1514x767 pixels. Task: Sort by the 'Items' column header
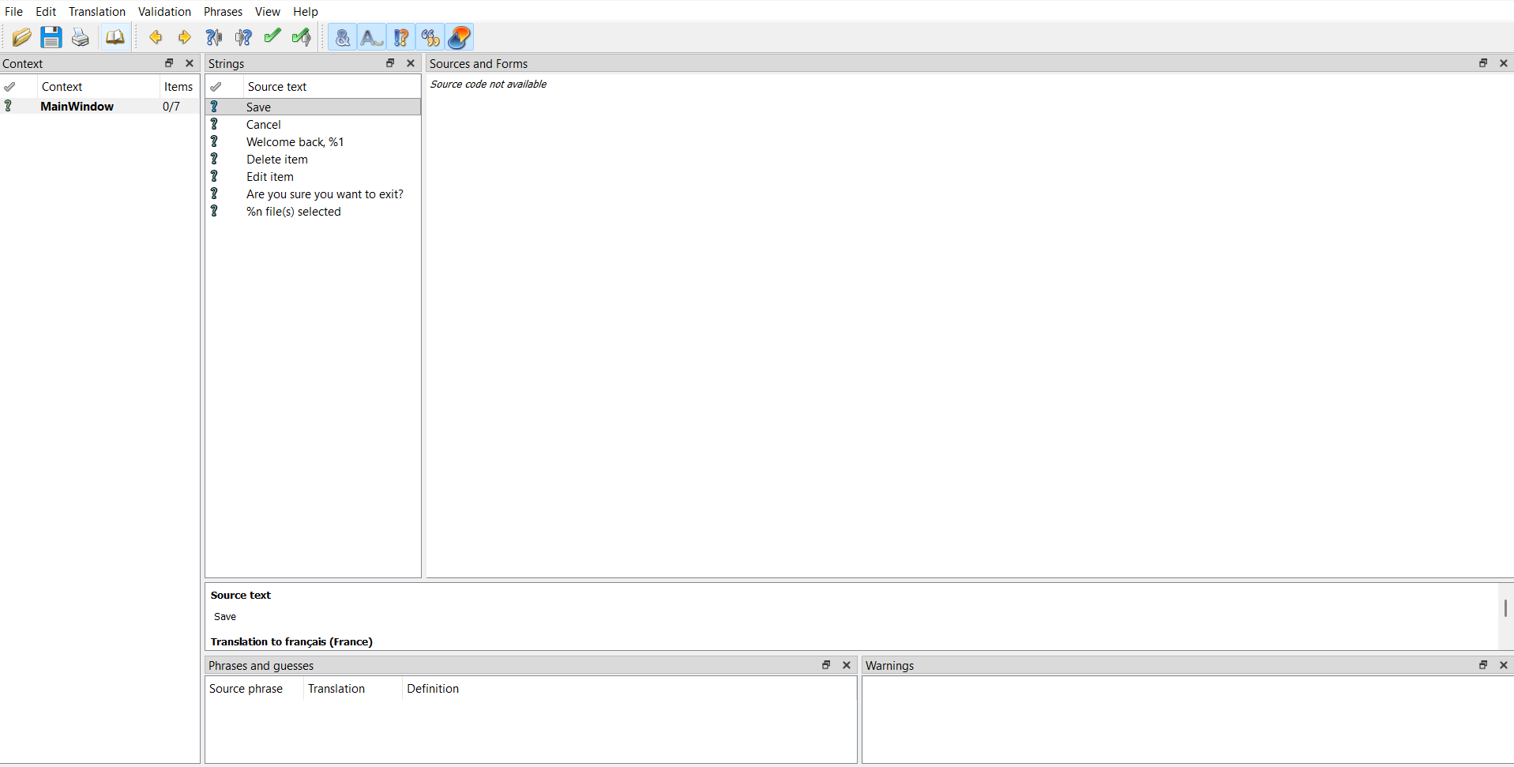[x=178, y=87]
